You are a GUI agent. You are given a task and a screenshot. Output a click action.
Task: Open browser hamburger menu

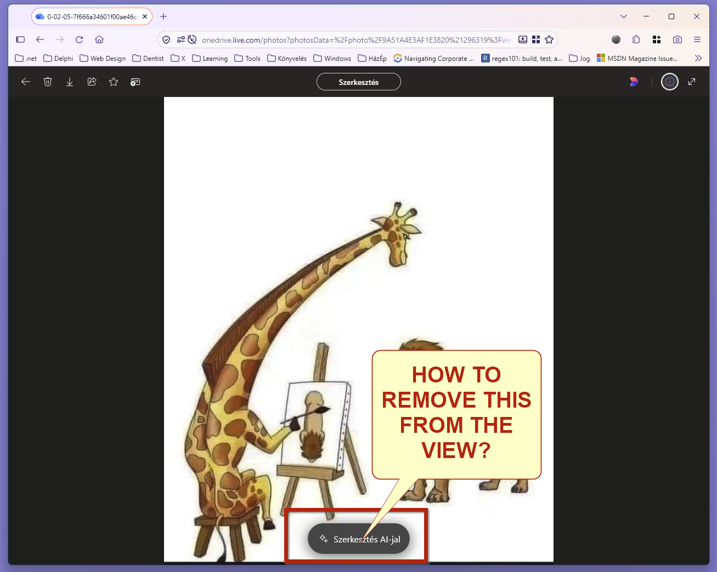697,39
